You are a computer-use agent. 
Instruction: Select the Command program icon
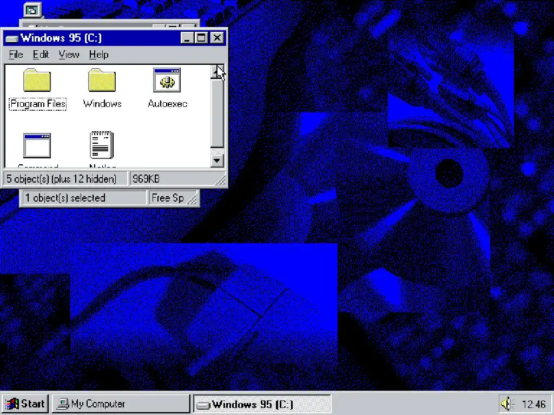37,145
